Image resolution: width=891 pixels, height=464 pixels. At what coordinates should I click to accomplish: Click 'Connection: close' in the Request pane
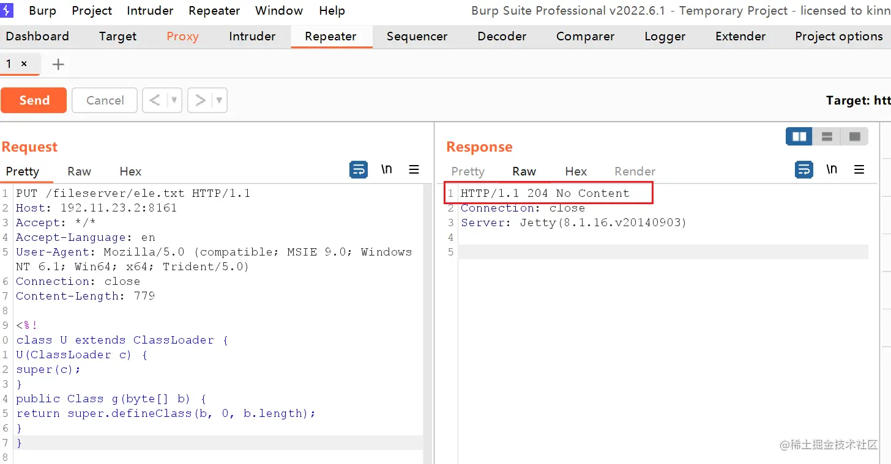point(78,281)
